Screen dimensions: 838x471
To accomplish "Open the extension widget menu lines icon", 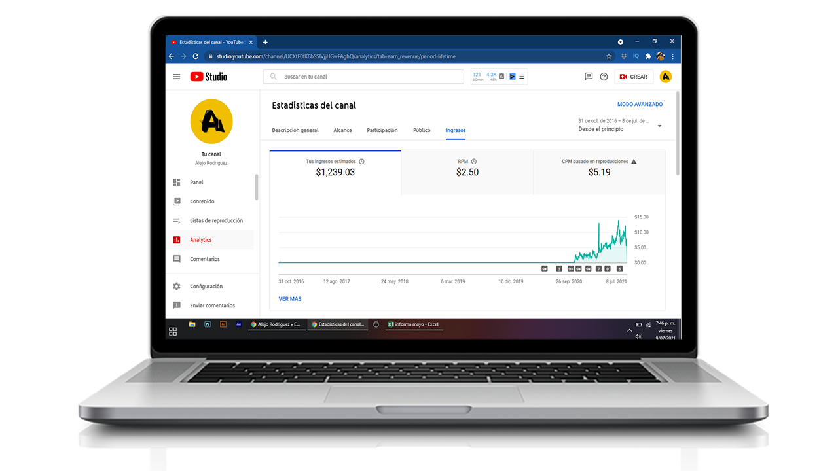I will [x=522, y=77].
